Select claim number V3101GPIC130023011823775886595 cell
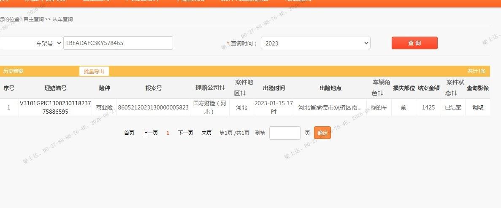 click(x=55, y=107)
